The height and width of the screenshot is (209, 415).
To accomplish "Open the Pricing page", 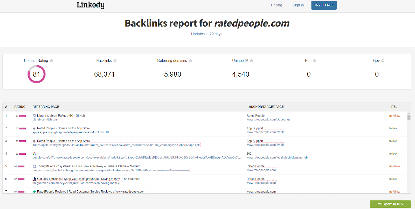I will [276, 5].
